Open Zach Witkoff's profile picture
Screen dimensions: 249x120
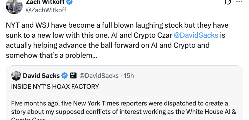[15, 6]
